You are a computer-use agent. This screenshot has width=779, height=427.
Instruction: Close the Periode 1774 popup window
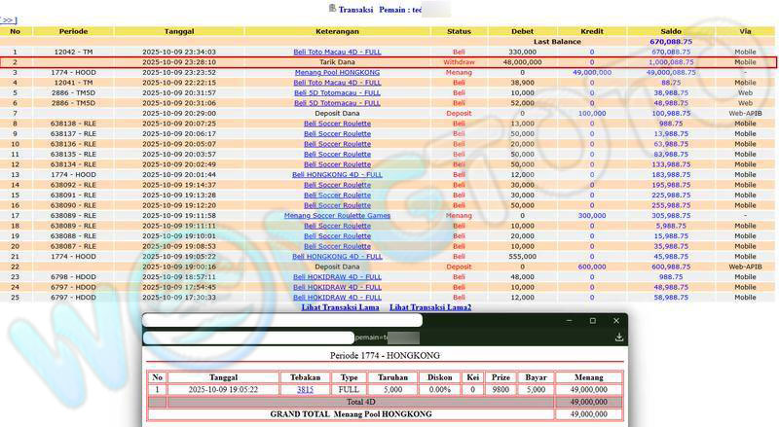(616, 320)
